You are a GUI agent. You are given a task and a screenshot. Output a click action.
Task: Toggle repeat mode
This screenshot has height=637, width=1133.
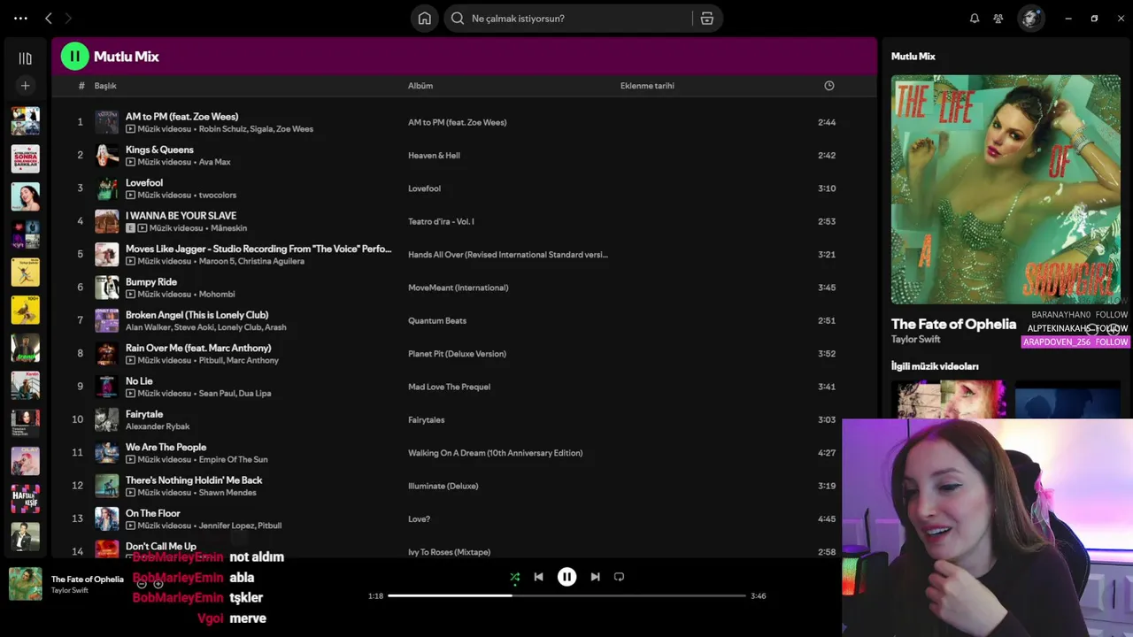click(619, 577)
